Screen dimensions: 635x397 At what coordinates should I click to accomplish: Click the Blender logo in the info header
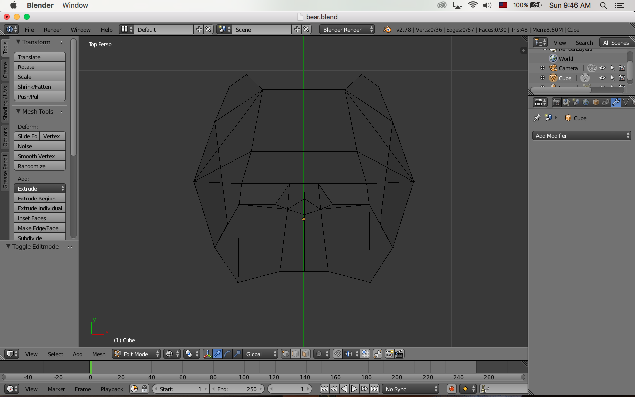tap(387, 30)
